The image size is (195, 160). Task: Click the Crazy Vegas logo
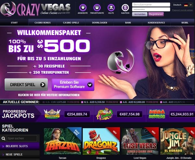click(x=35, y=9)
